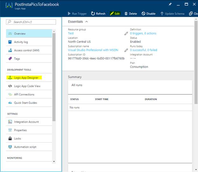
Task: Click the Edit pencil toolbar icon
Action: click(112, 14)
